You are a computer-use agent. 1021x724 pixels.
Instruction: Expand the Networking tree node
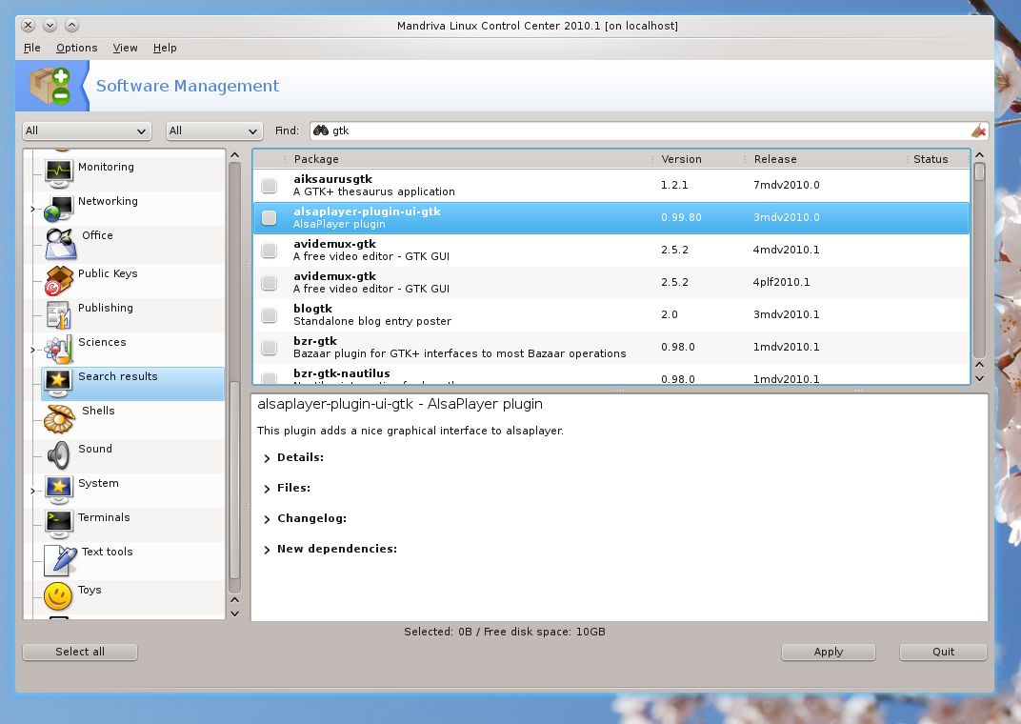tap(32, 209)
